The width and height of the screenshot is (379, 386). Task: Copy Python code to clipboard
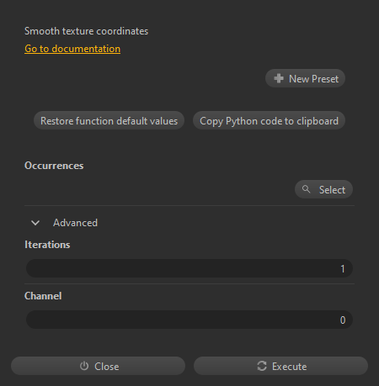point(269,121)
